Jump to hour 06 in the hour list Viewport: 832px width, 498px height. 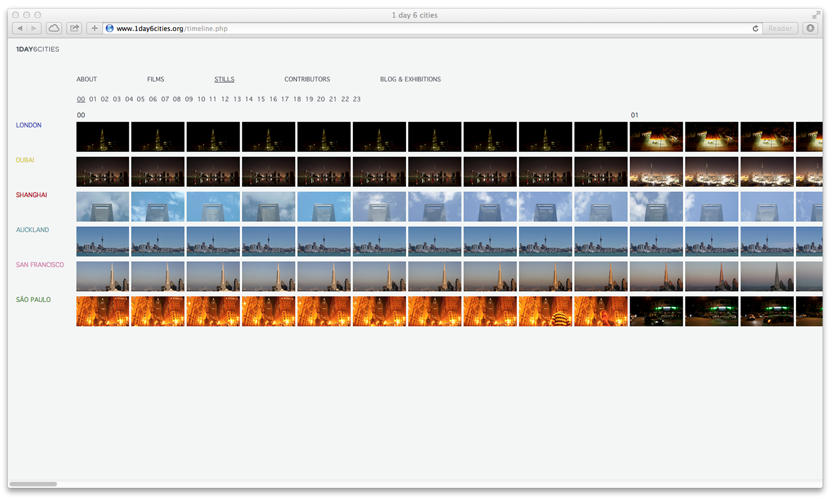pos(153,99)
